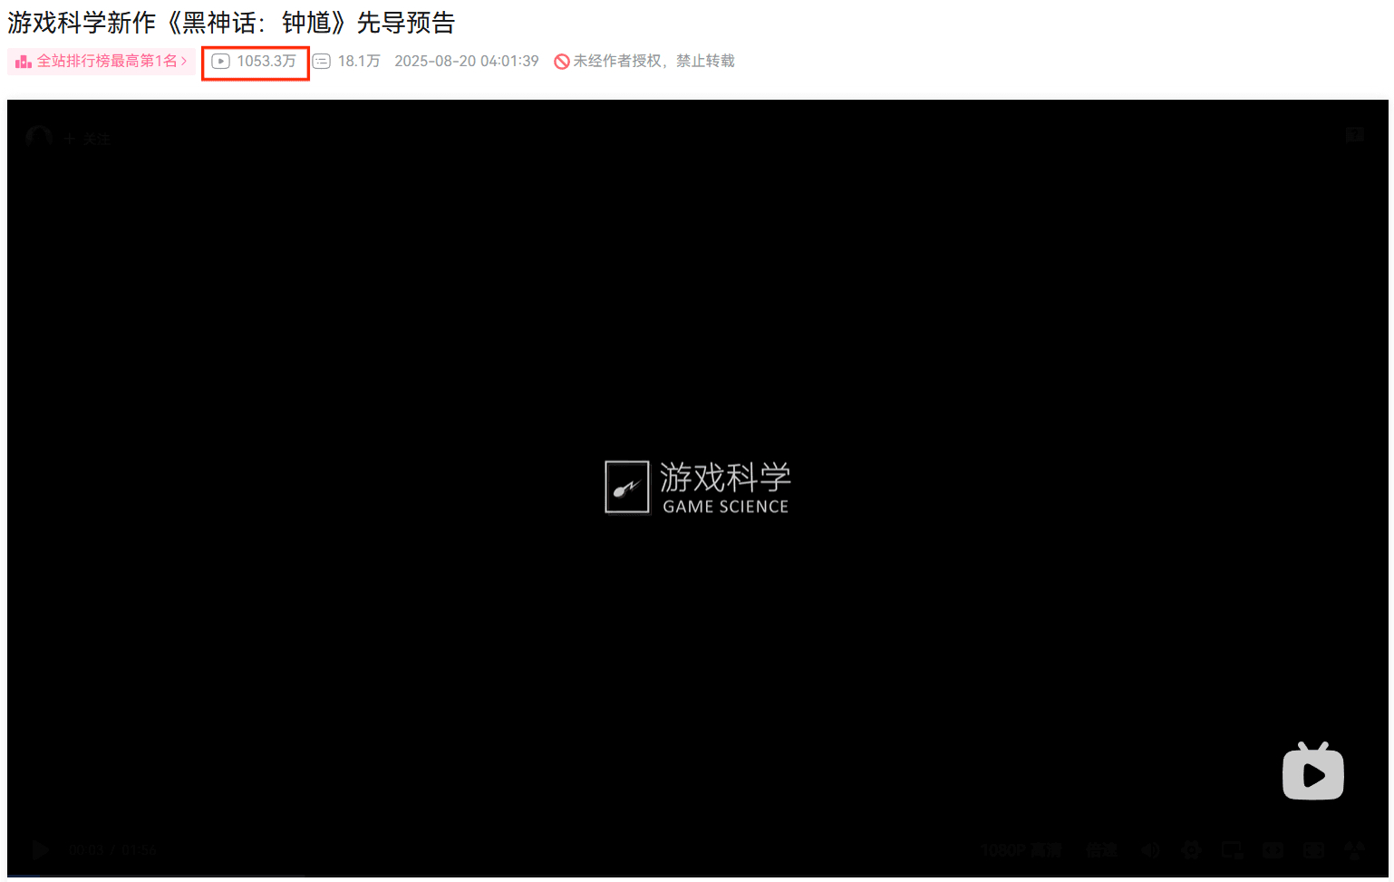Follow the uploader via + 关注
The image size is (1394, 882).
pos(87,139)
